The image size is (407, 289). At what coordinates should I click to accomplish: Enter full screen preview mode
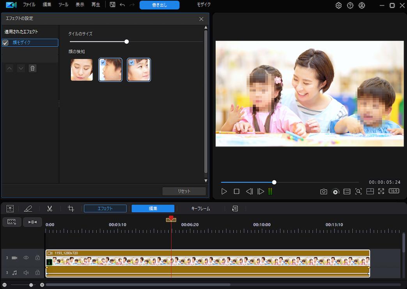point(381,191)
